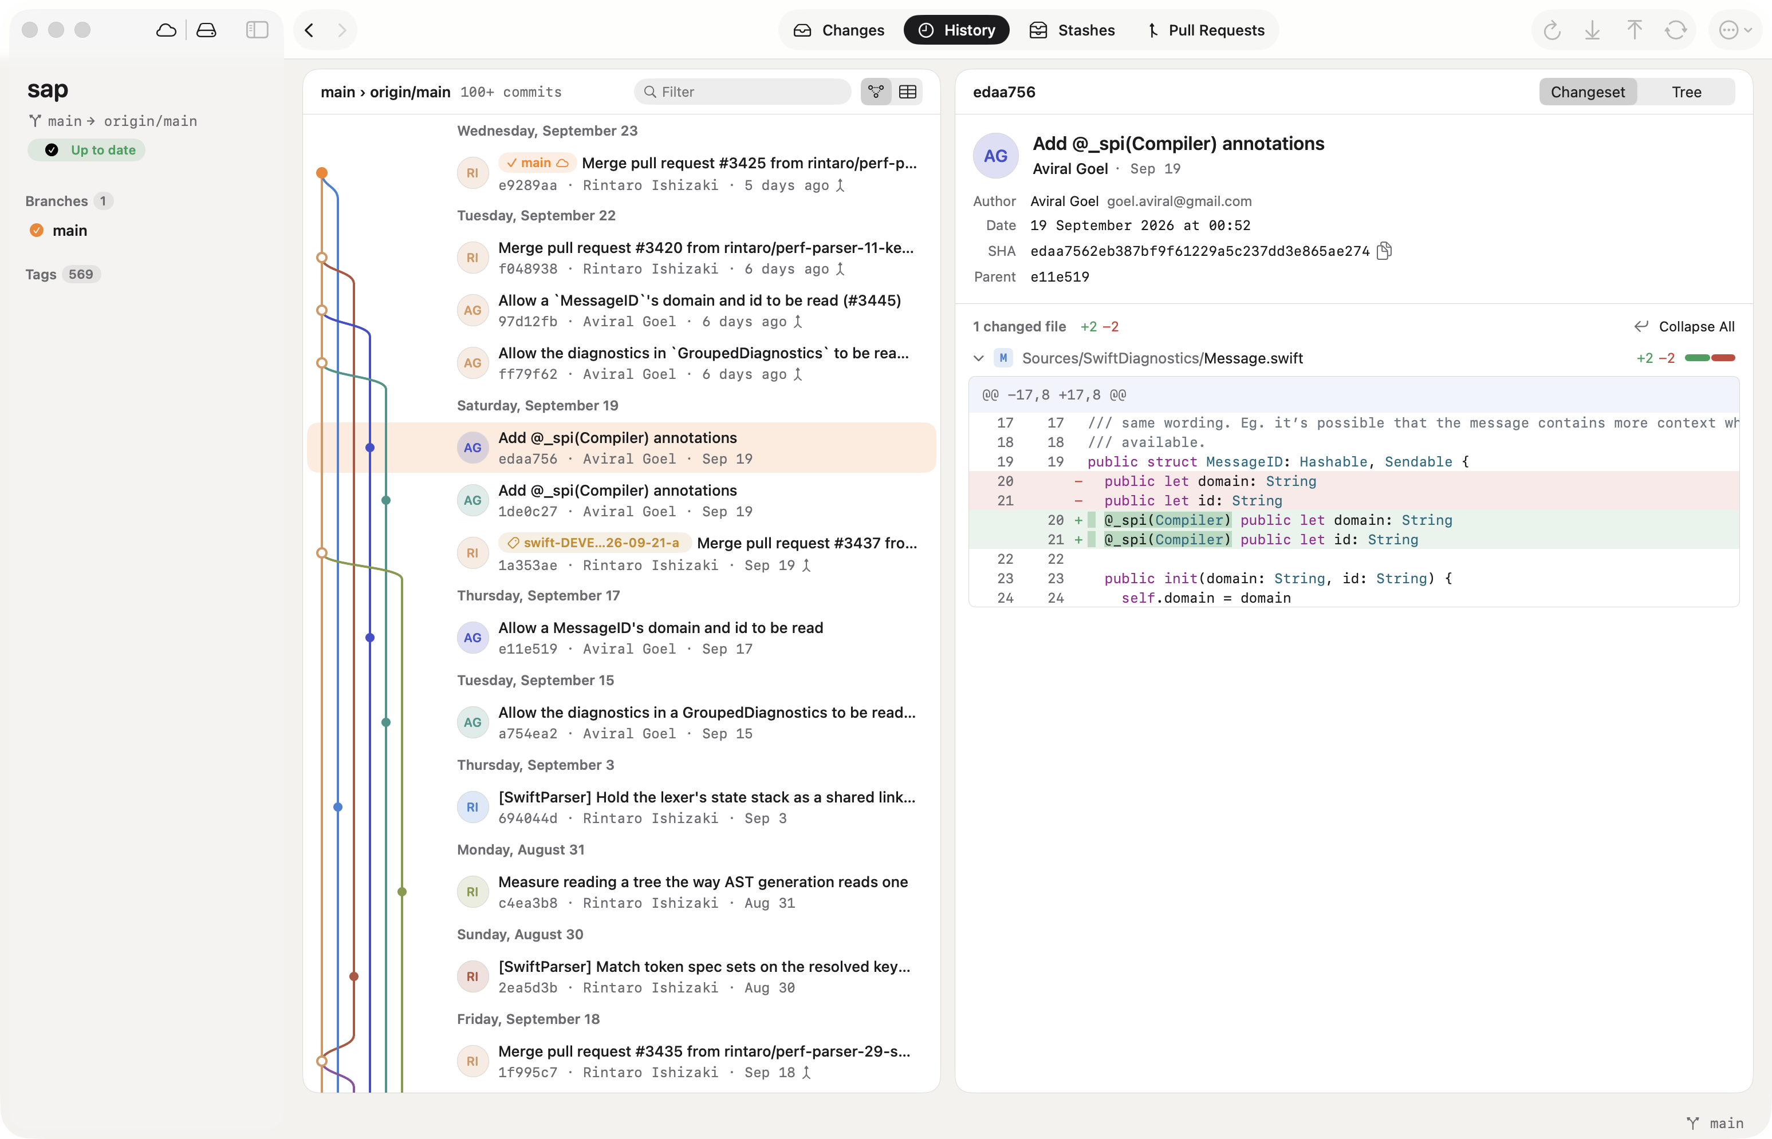
Task: Click the Filter commits search field
Action: 742,92
